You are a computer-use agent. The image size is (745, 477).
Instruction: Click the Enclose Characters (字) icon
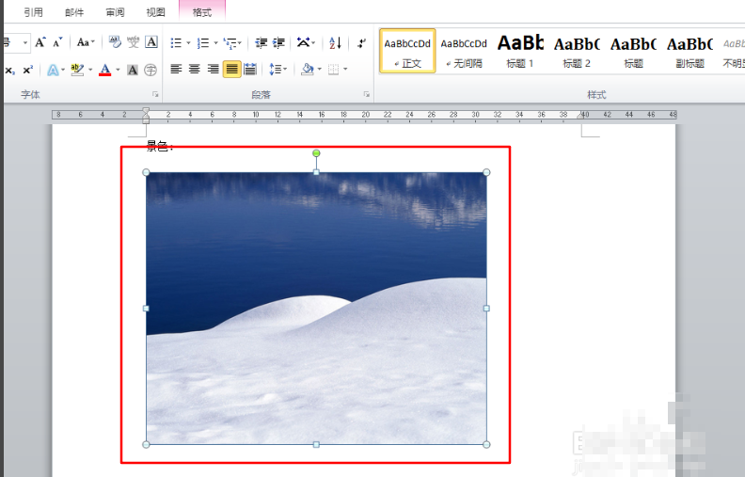[x=151, y=71]
